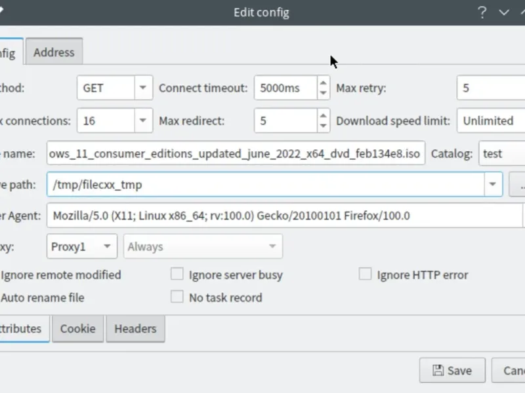
Task: Decrease Connect timeout with down arrow
Action: [x=323, y=93]
